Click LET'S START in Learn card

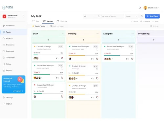pos(18,91)
